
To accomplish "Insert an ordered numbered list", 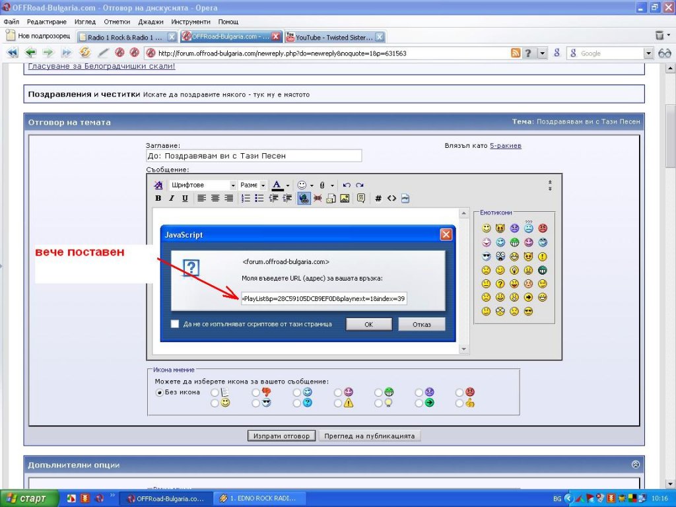I will (246, 198).
